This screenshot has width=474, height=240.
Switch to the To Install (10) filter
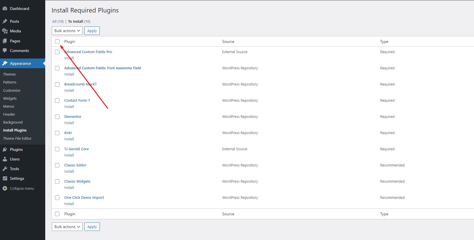(79, 21)
